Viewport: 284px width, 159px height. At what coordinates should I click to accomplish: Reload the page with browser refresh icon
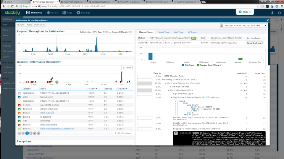click(x=12, y=6)
